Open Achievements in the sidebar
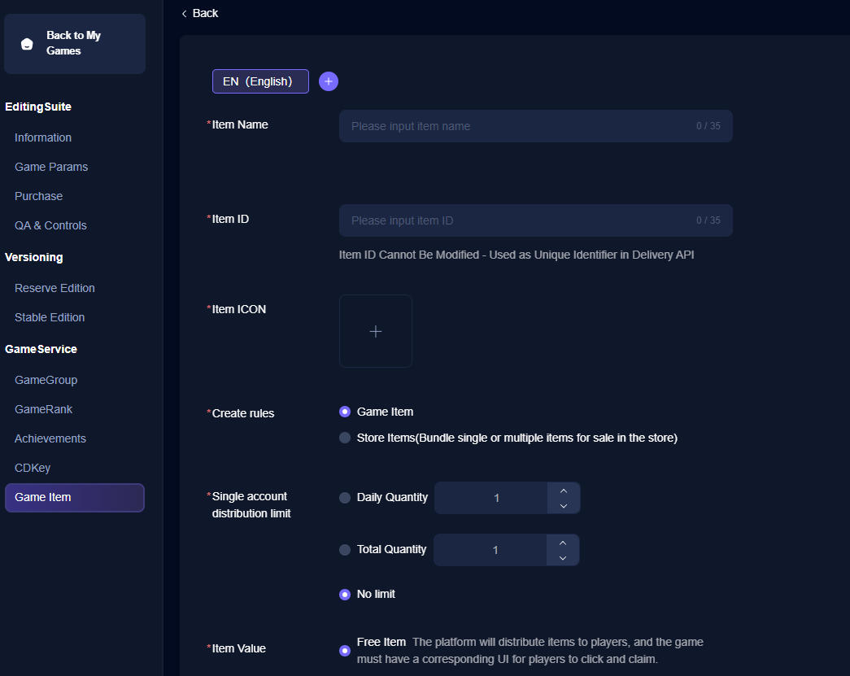The height and width of the screenshot is (676, 850). click(x=50, y=438)
